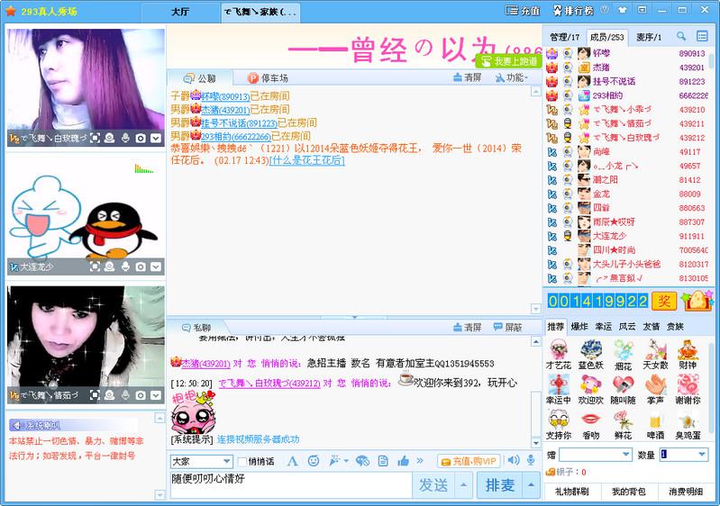
Task: Select the 贵族 gift category tab
Action: pos(675,327)
